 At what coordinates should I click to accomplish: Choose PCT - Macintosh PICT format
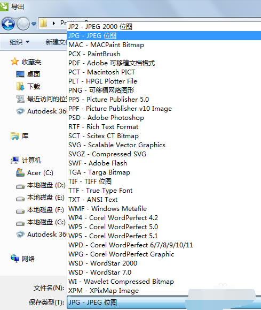tap(164, 72)
